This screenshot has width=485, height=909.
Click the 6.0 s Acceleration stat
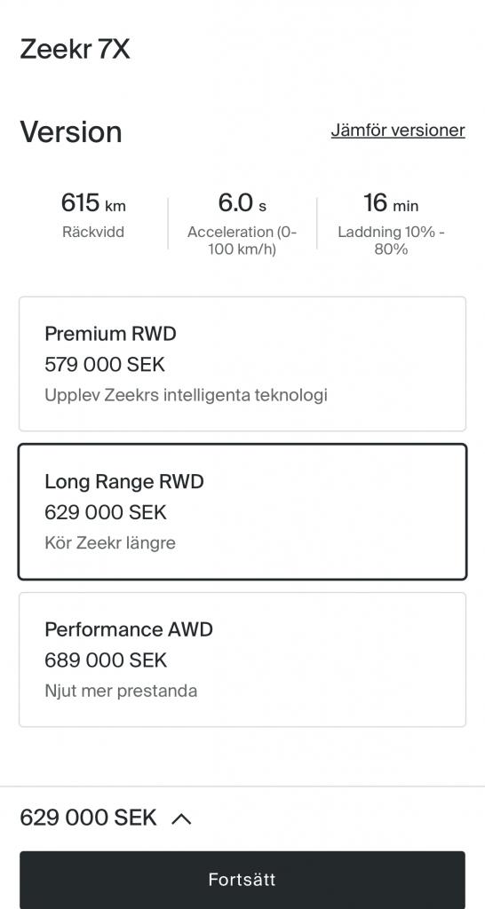(242, 223)
